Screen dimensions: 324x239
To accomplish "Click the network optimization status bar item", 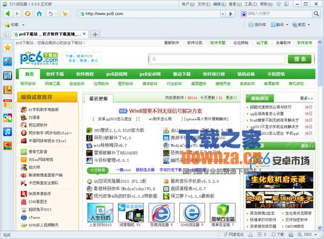I will coord(234,235).
